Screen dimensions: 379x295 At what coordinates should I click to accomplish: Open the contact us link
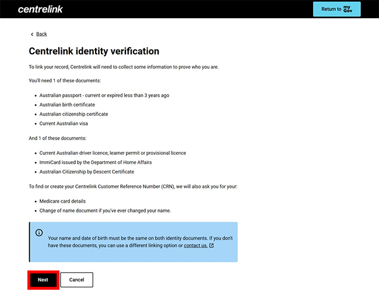point(195,246)
